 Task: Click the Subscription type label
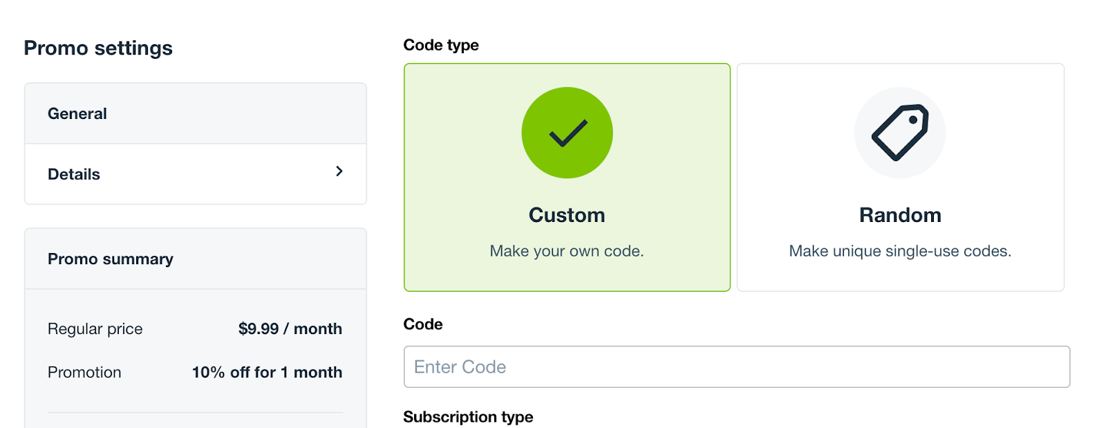(468, 417)
